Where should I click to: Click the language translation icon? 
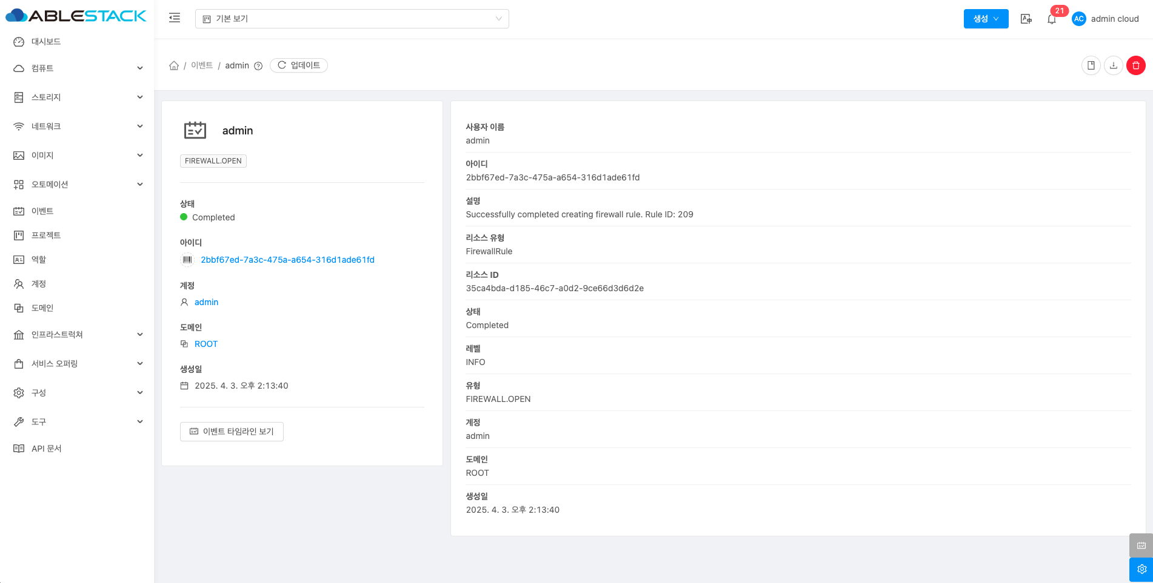point(1026,19)
